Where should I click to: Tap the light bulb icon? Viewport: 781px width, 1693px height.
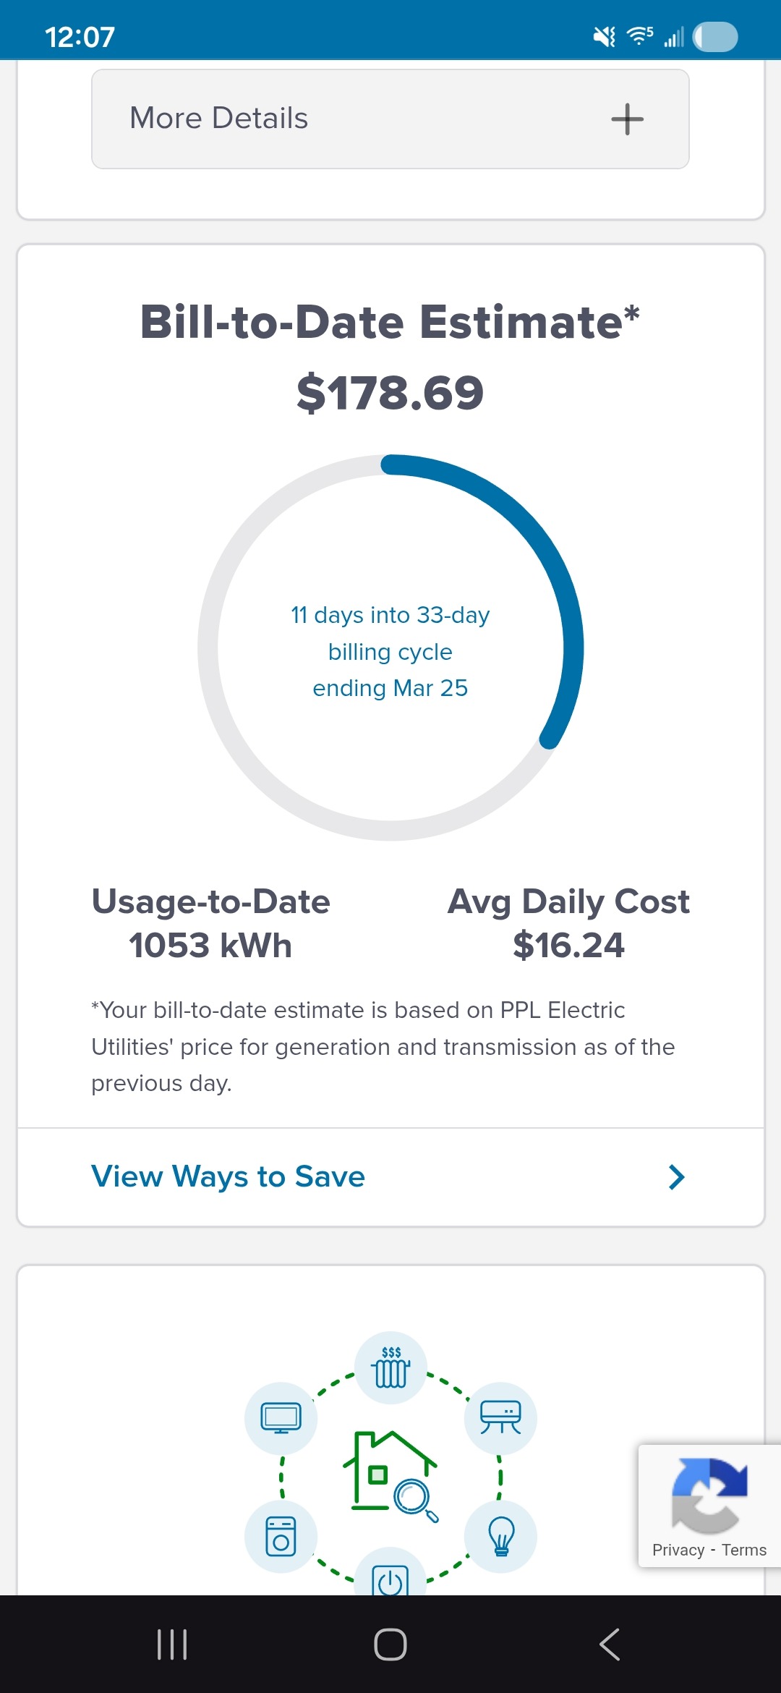pyautogui.click(x=500, y=1537)
